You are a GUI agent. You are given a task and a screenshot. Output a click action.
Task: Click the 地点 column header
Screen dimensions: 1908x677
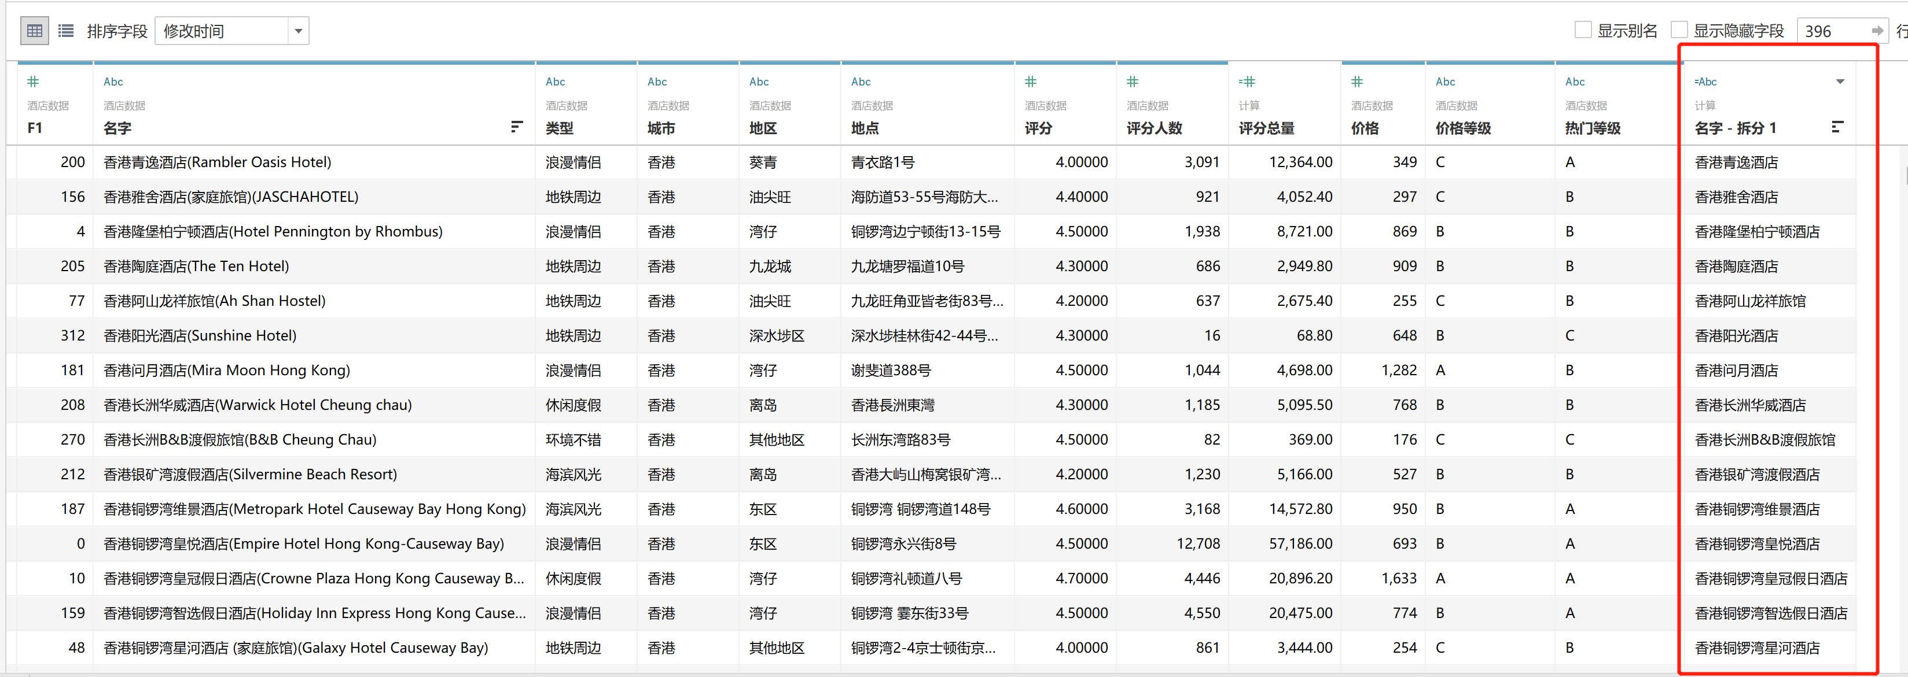click(x=865, y=128)
